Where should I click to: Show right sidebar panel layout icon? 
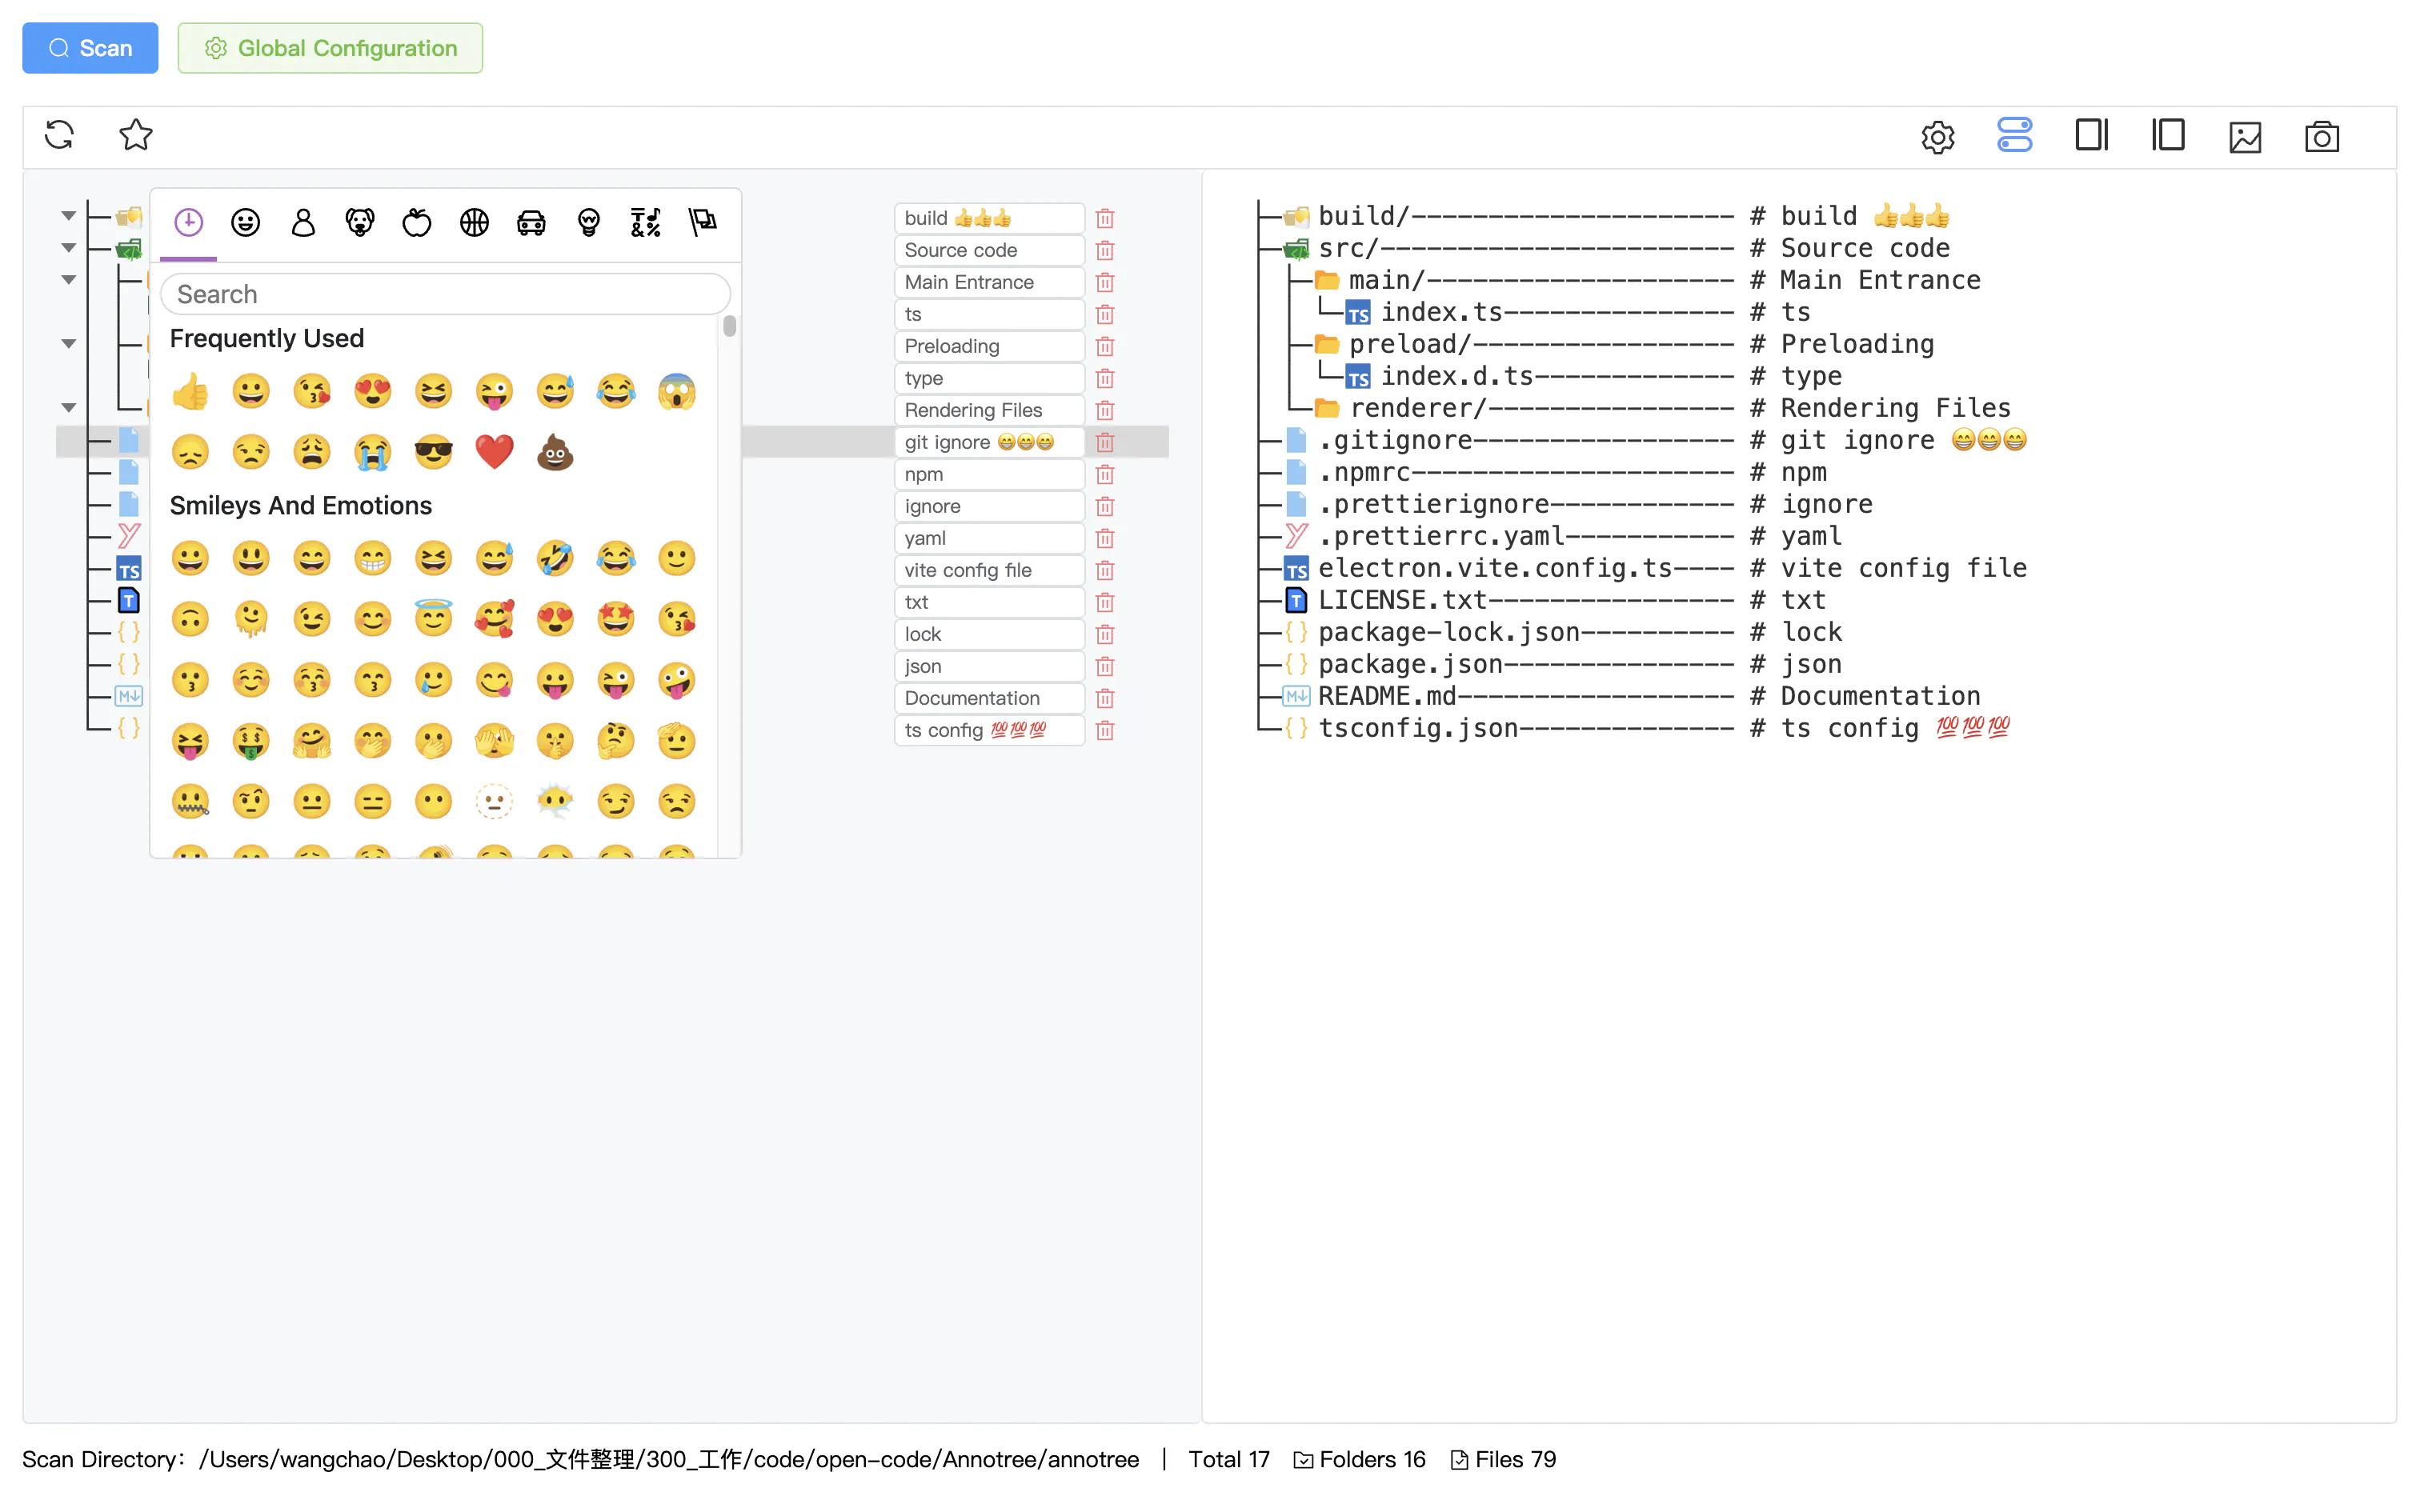(x=2092, y=135)
